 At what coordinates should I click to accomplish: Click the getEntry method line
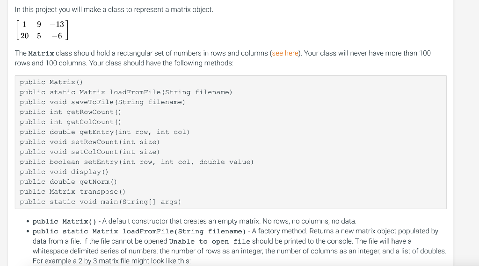point(104,132)
